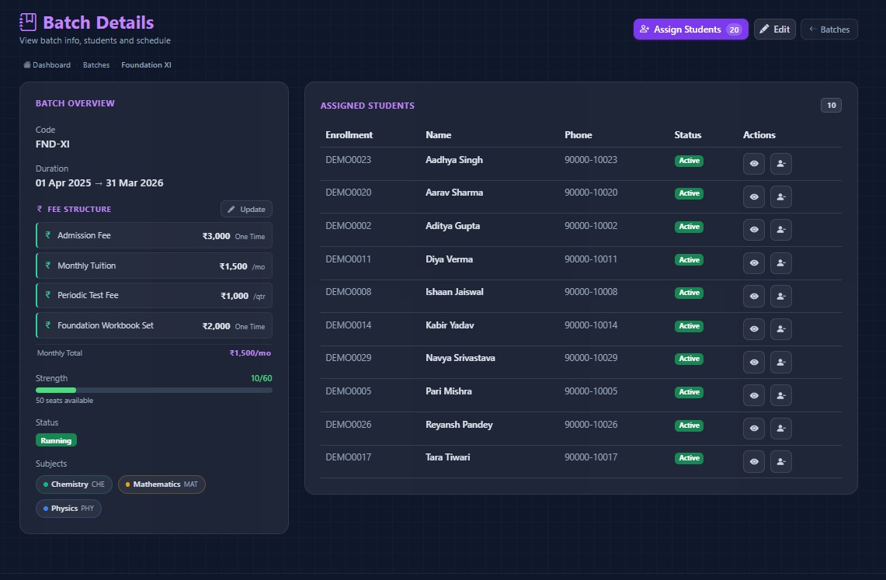Viewport: 886px width, 580px height.
Task: Navigate to Dashboard breadcrumb
Action: click(47, 65)
